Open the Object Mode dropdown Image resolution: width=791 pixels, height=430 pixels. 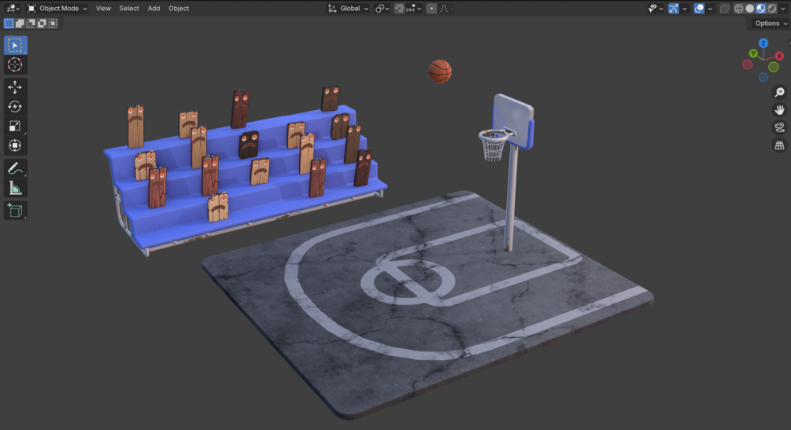(57, 8)
